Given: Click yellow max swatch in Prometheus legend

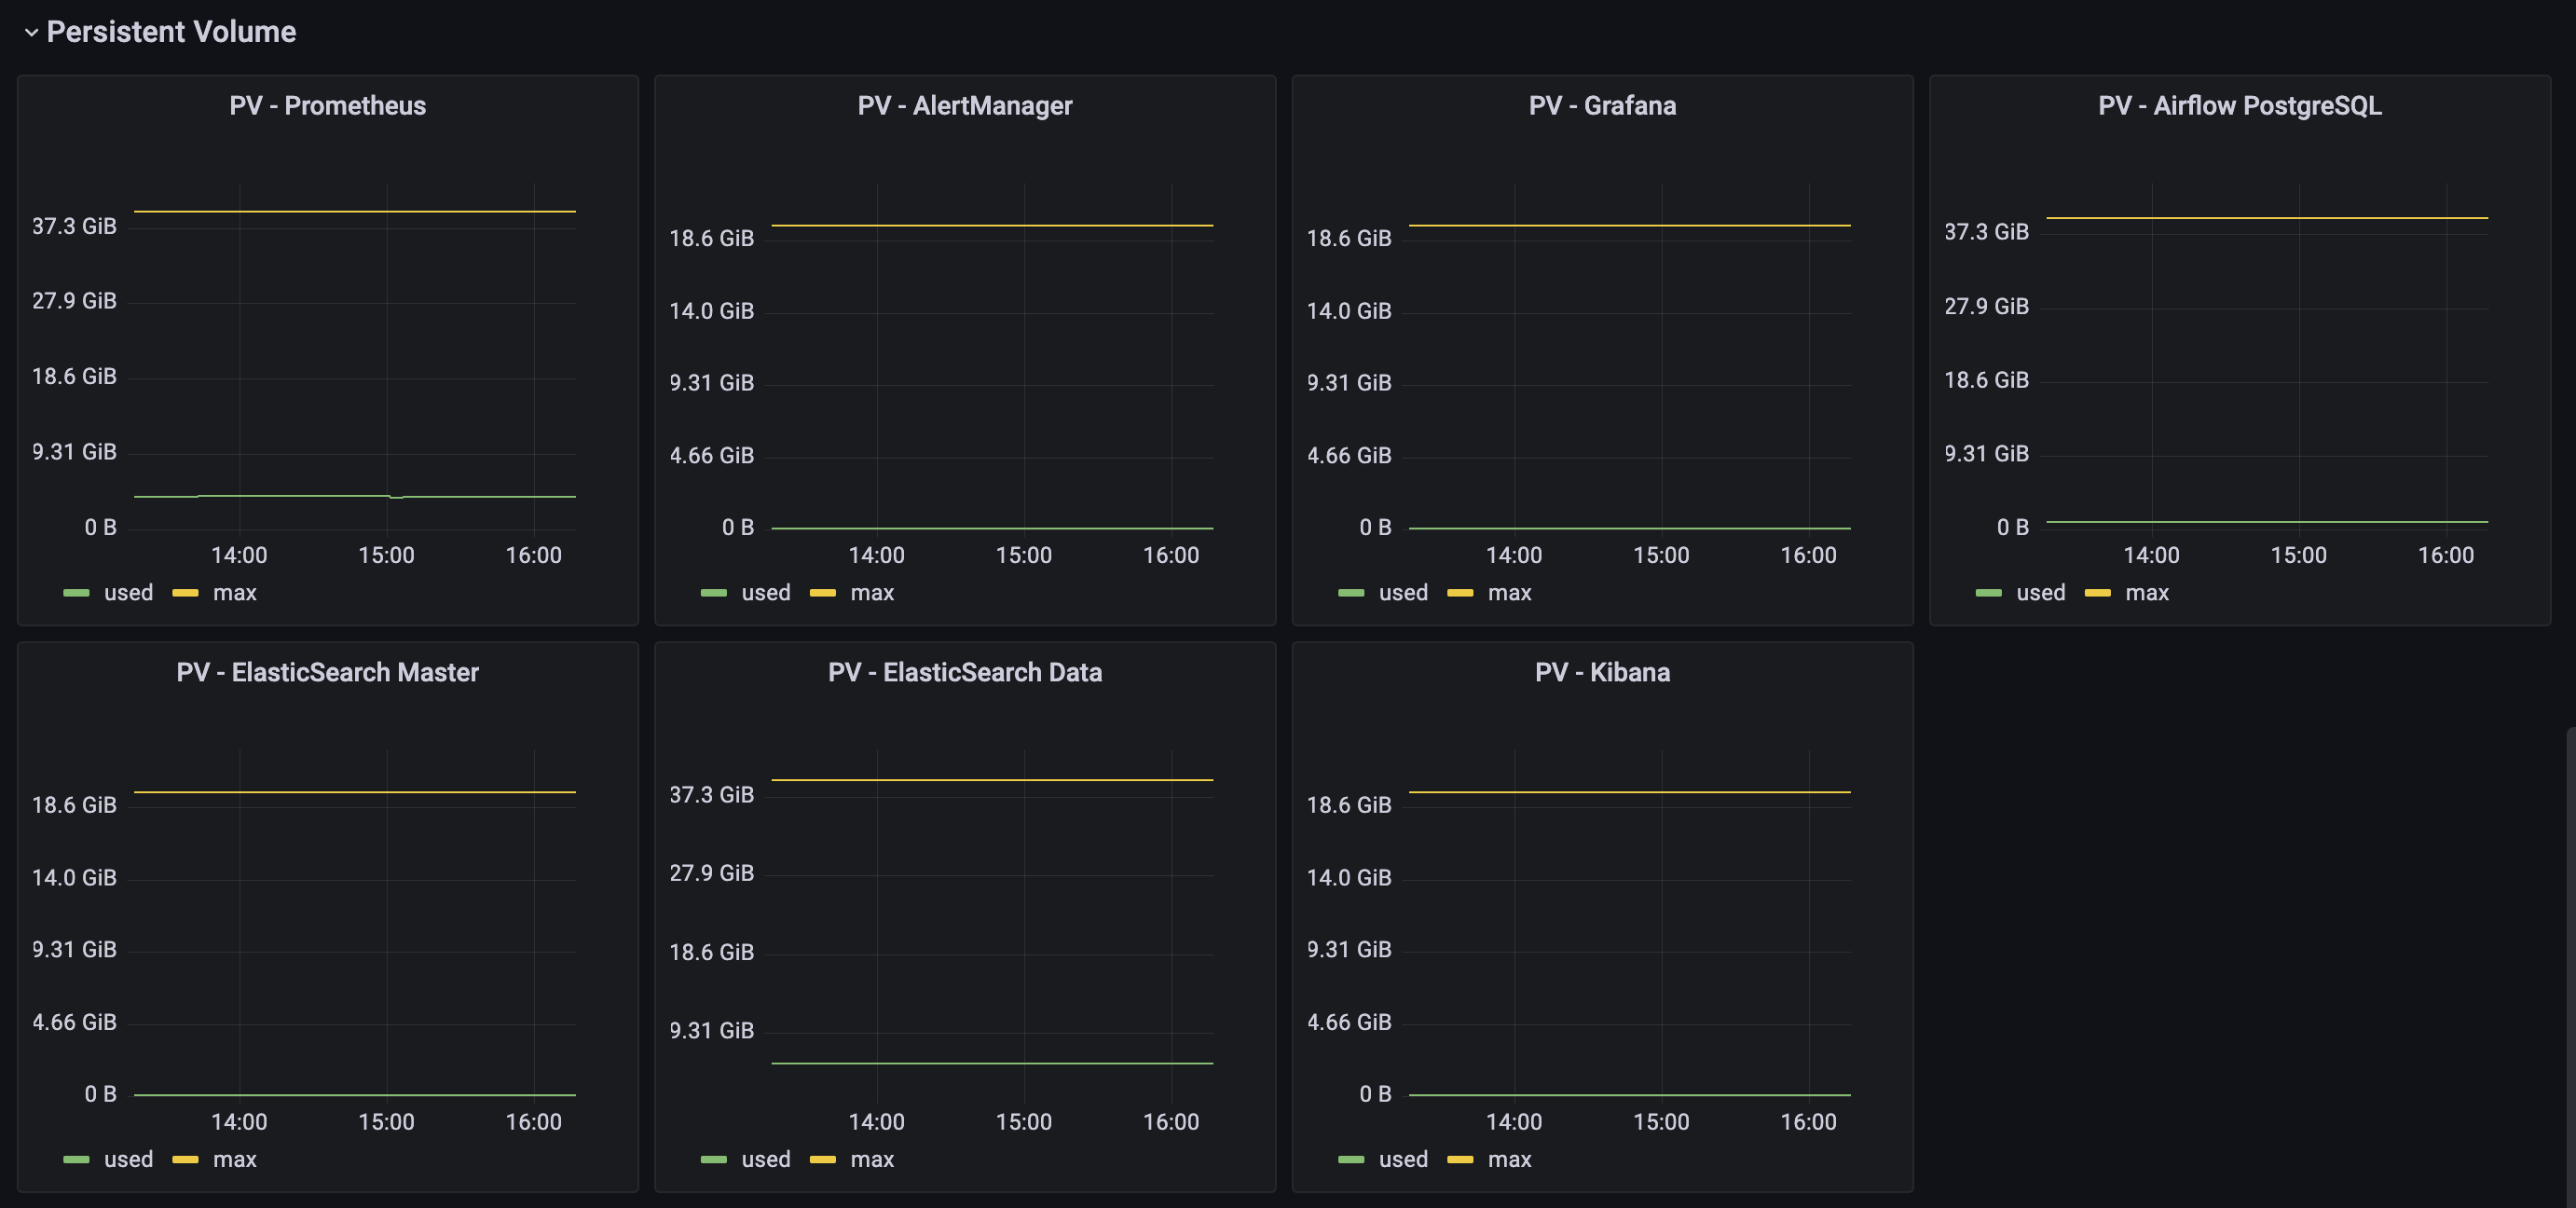Looking at the screenshot, I should pos(185,593).
